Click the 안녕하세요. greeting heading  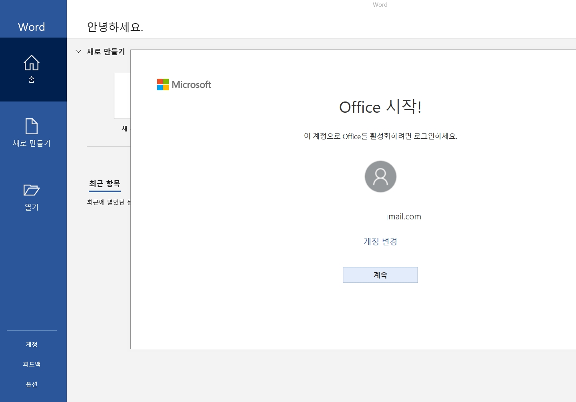[115, 27]
